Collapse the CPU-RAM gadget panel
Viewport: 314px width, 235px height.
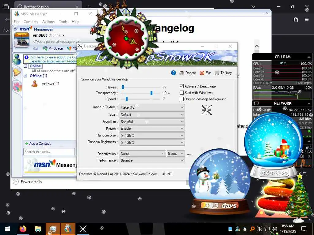309,57
